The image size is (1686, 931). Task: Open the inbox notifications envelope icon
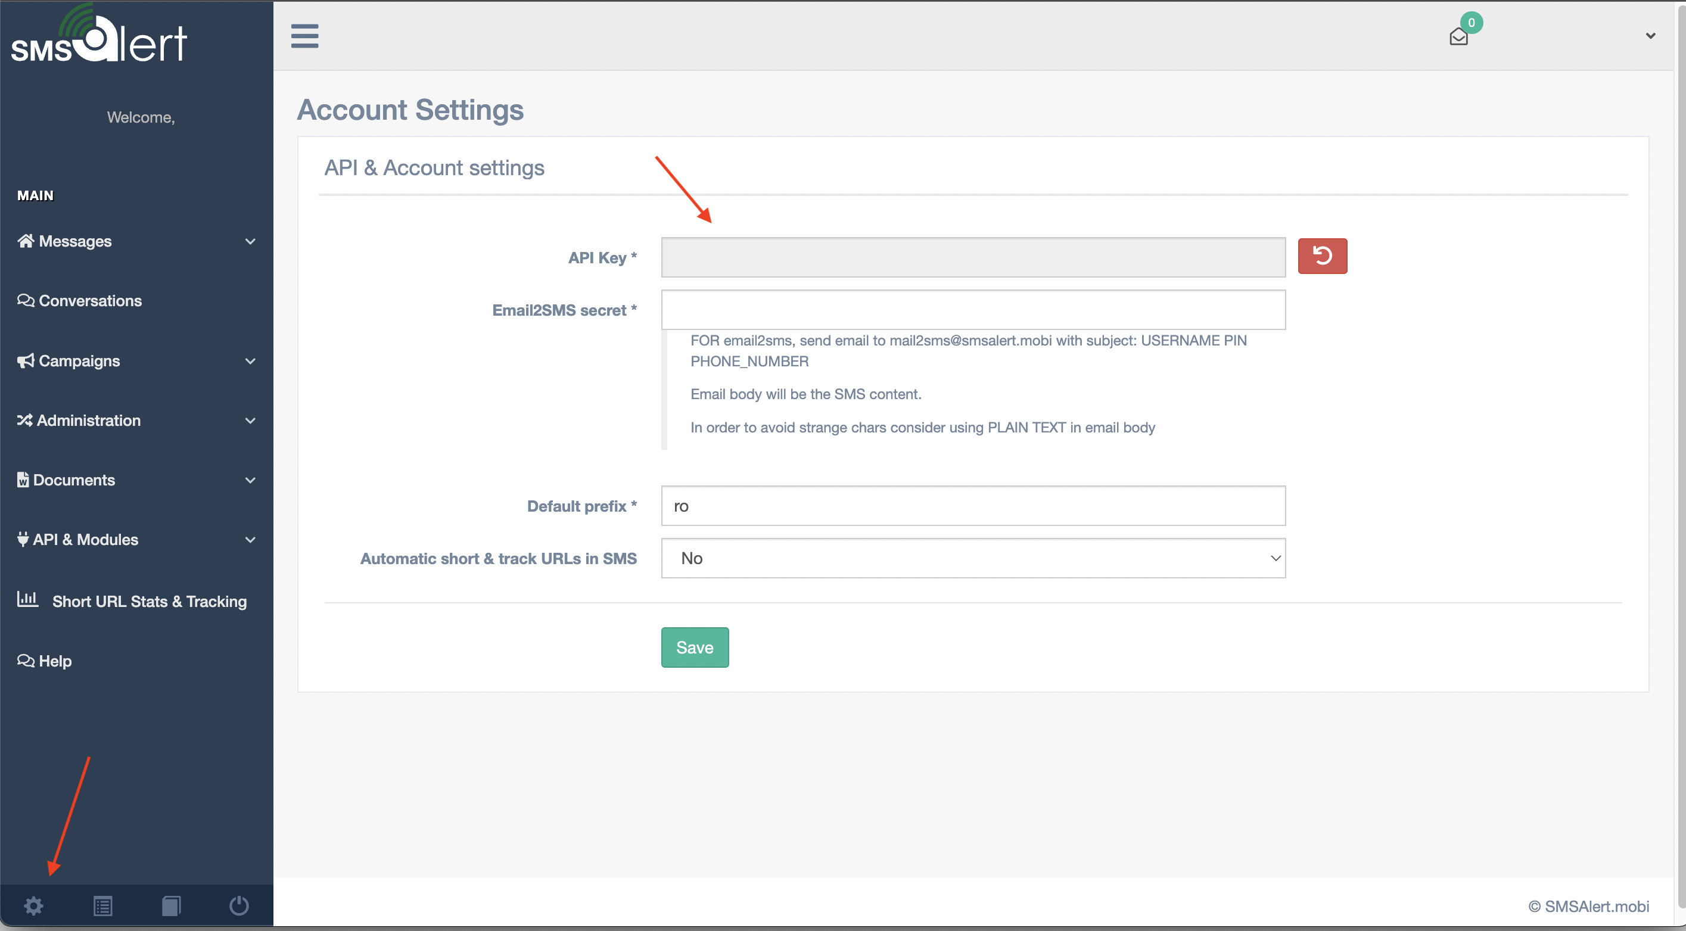[x=1458, y=37]
